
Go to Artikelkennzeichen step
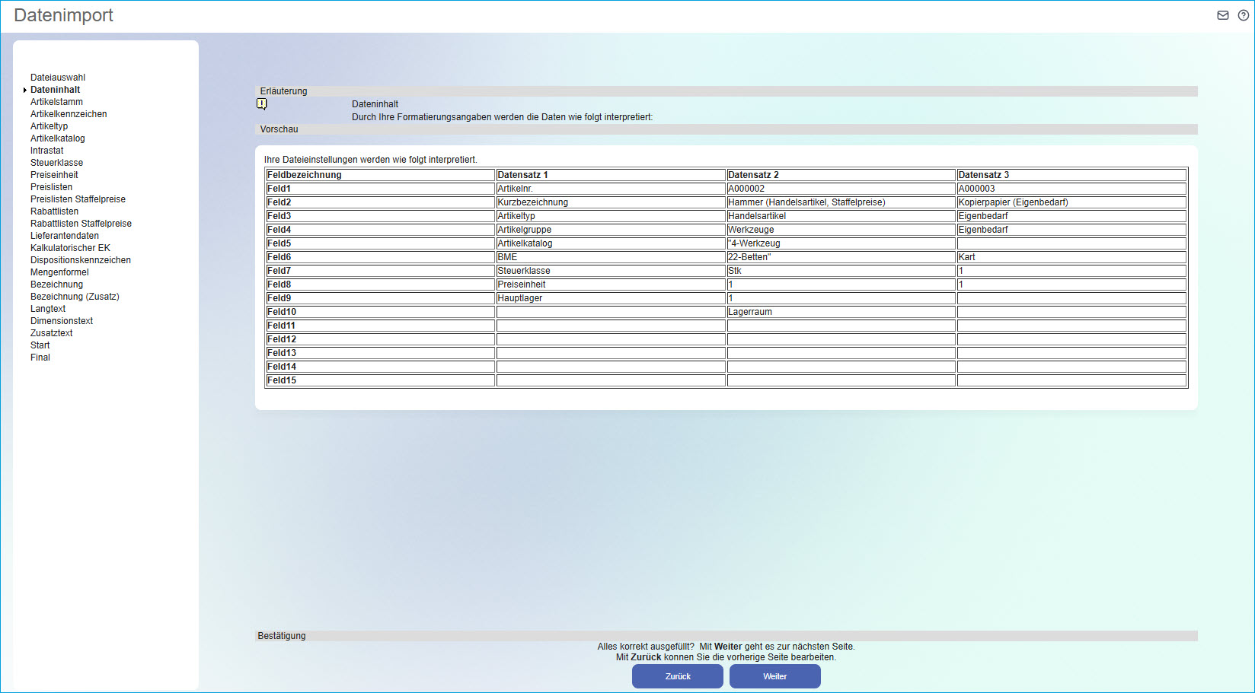pos(69,114)
